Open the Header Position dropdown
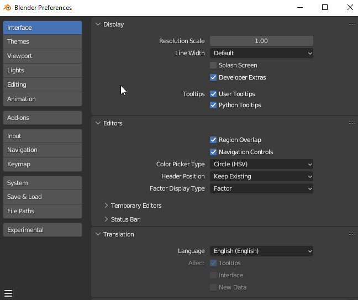The width and height of the screenshot is (358, 300). 261,176
